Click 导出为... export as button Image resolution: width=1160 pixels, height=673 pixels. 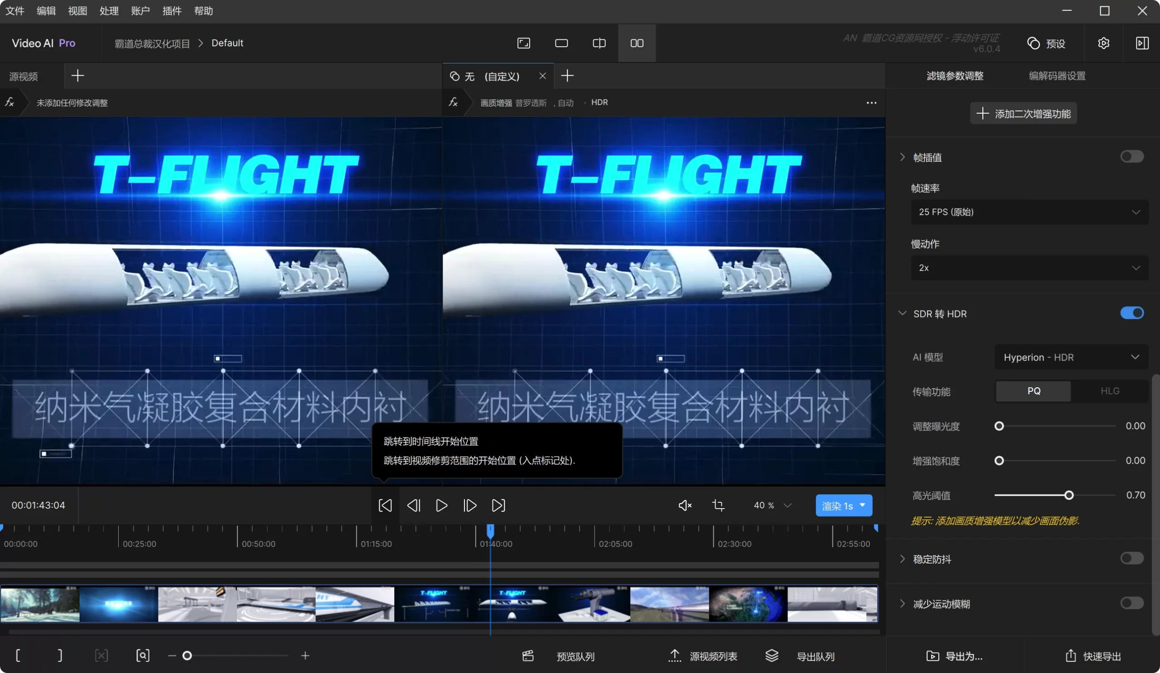tap(954, 656)
